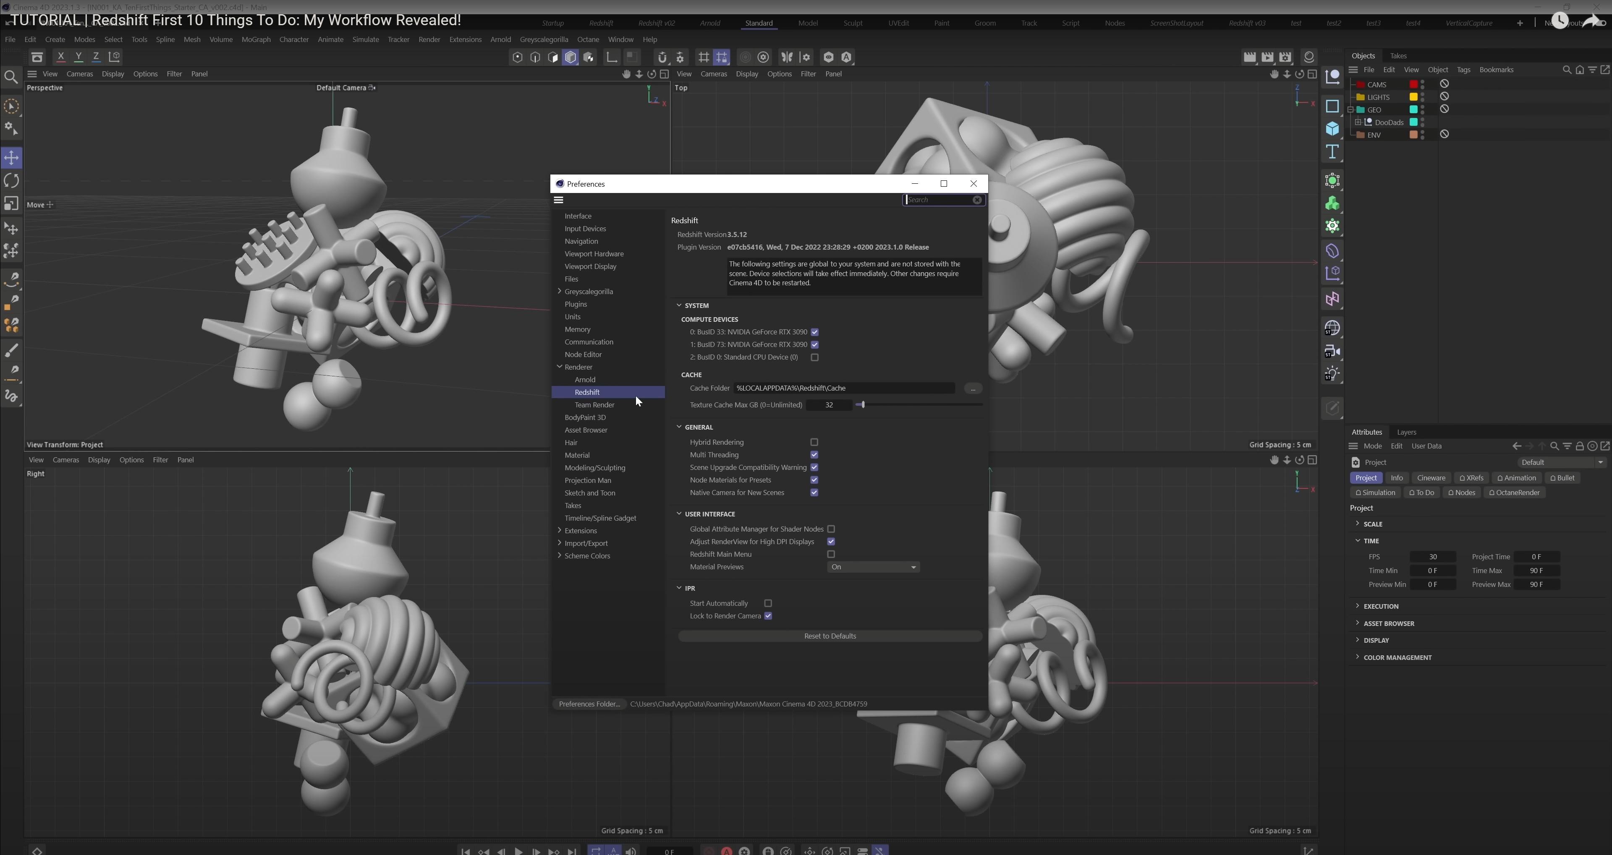
Task: Toggle Native Camera for New Scenes
Action: [814, 493]
